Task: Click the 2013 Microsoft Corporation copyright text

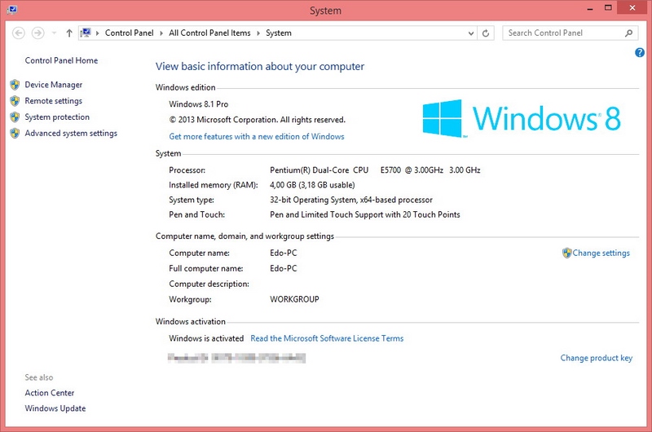Action: point(257,120)
